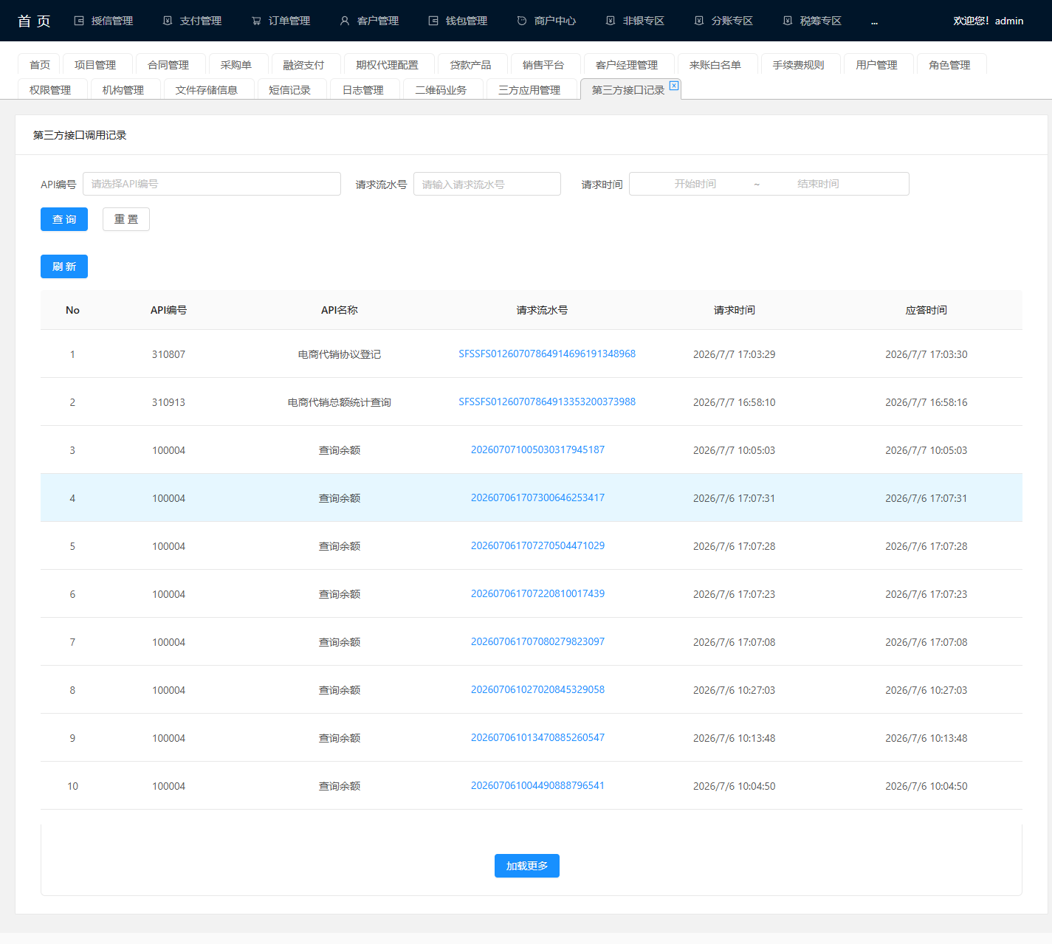Close the 第三方接口记录 tab via its X icon
The width and height of the screenshot is (1052, 944).
coord(674,86)
